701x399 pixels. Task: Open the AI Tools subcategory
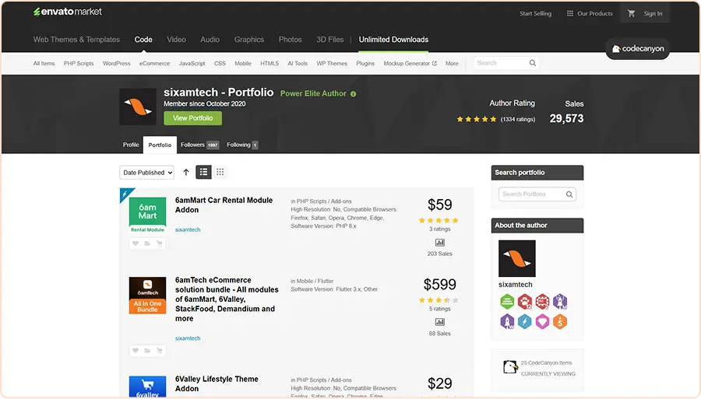coord(298,63)
